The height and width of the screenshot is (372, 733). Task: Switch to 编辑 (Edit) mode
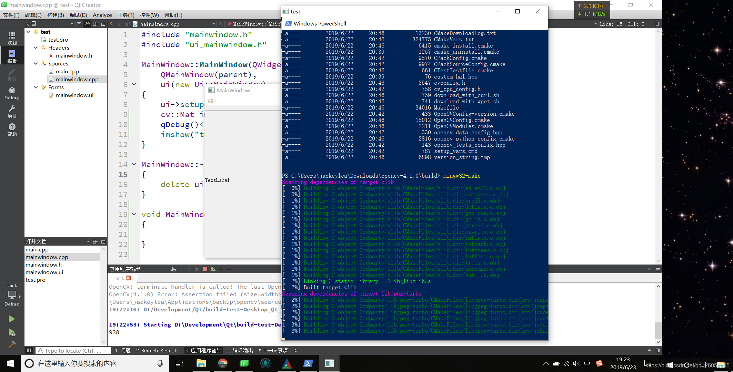12,56
